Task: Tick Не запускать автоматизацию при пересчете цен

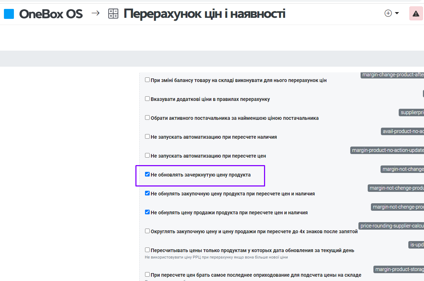Action: (147, 155)
